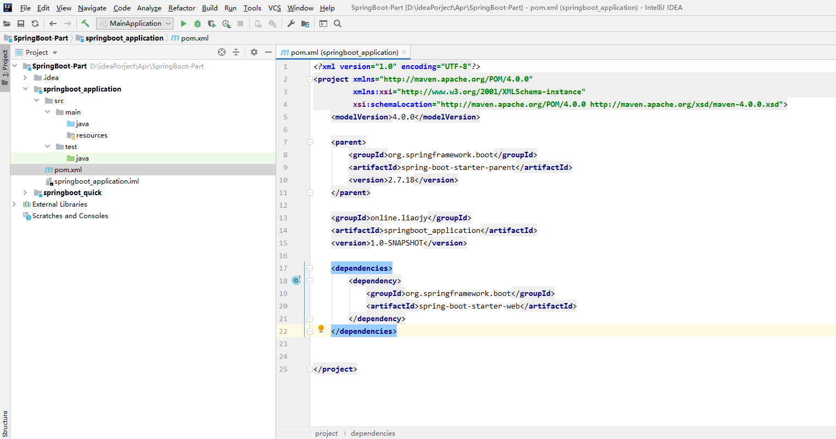Collapse all in Project panel

click(236, 52)
